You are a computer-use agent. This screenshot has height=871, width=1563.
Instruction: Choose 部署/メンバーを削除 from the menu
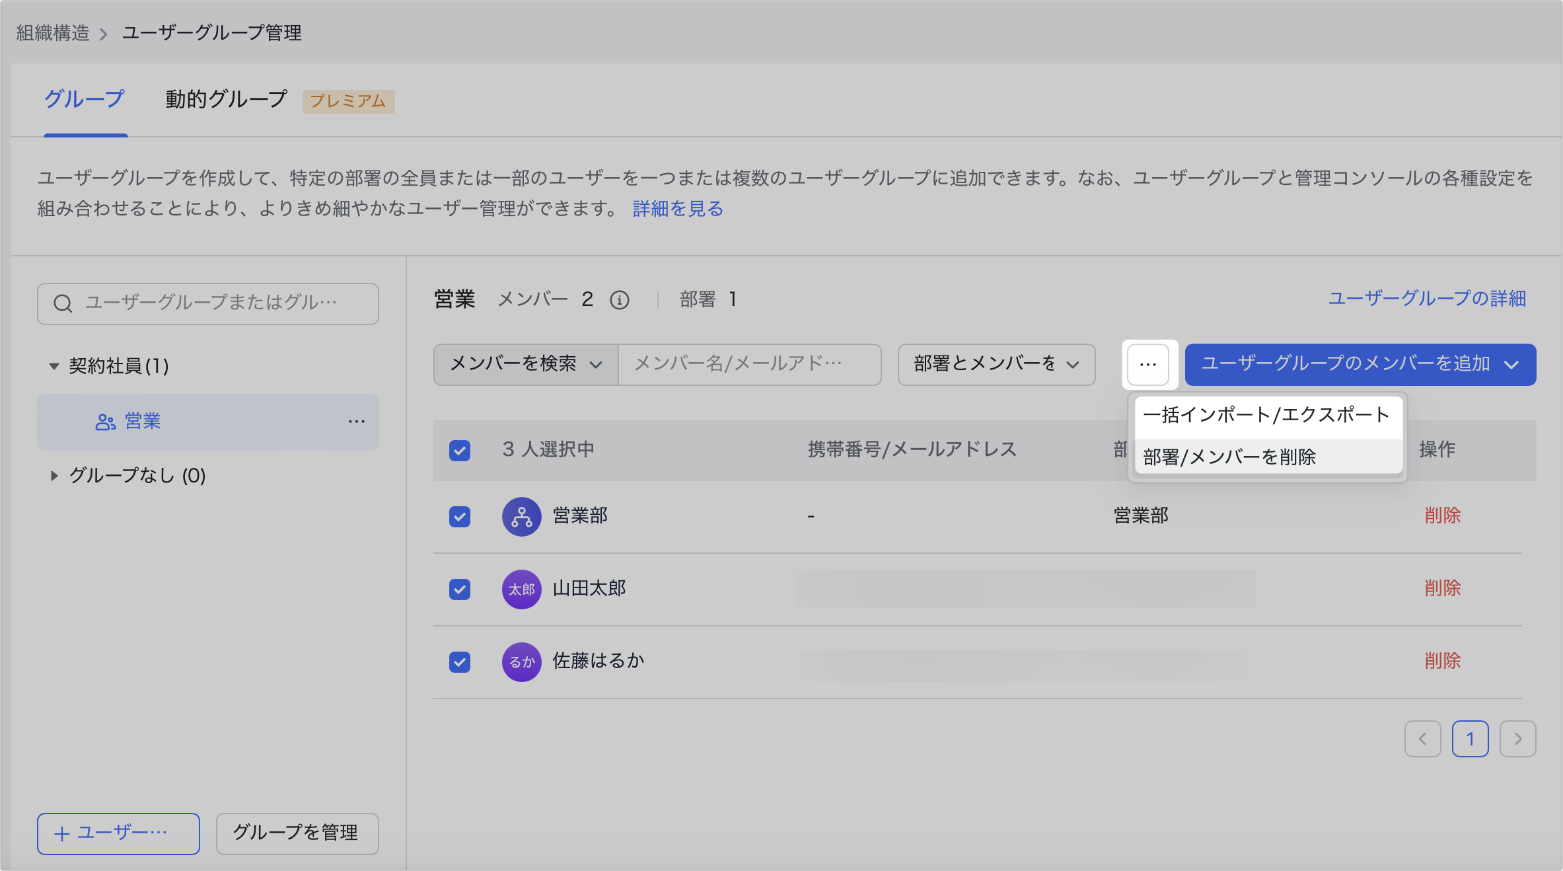(x=1229, y=457)
